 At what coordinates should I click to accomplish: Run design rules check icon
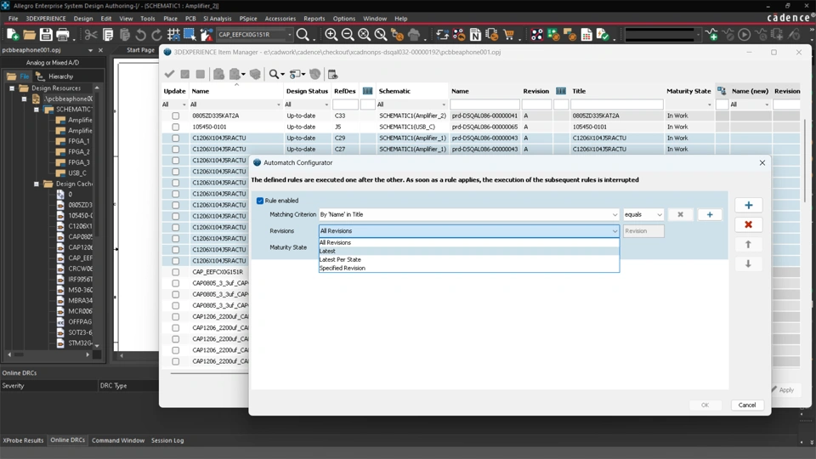[x=603, y=35]
